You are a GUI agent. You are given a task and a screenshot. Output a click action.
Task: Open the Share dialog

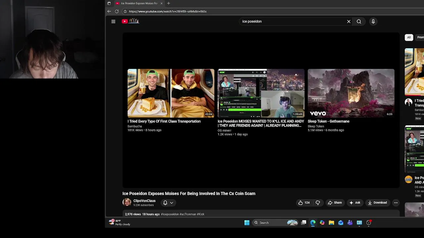click(335, 203)
